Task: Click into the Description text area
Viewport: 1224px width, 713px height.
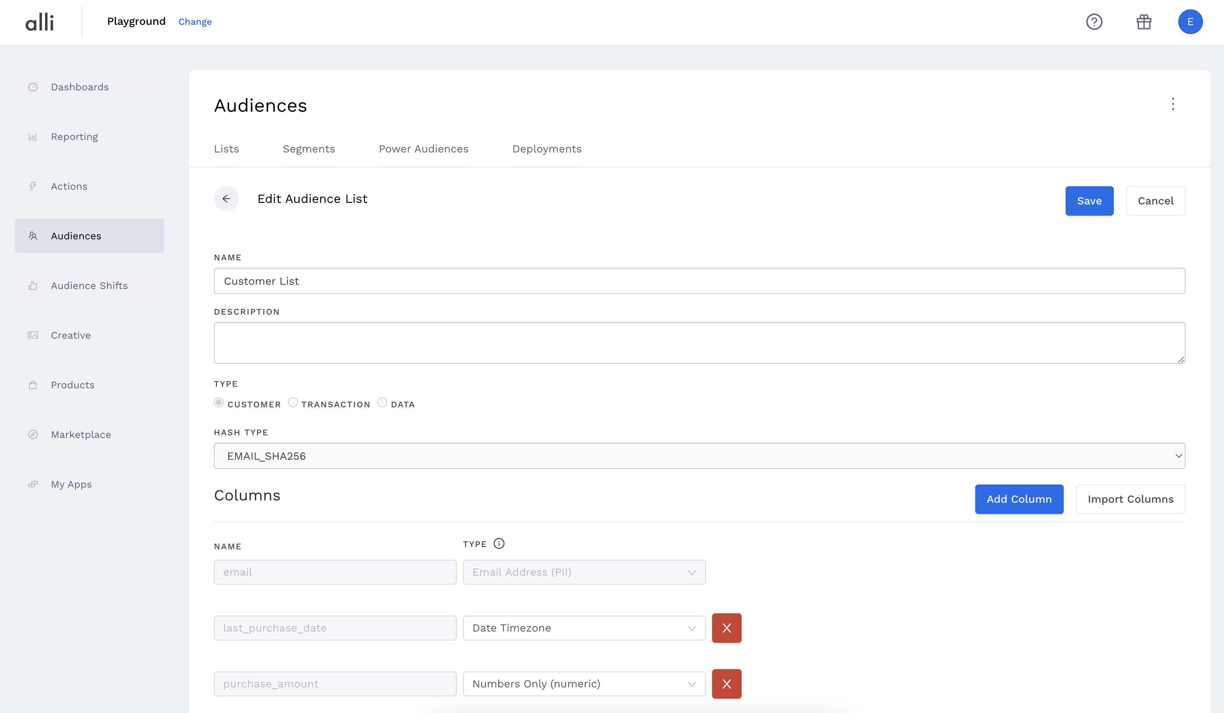Action: click(699, 343)
